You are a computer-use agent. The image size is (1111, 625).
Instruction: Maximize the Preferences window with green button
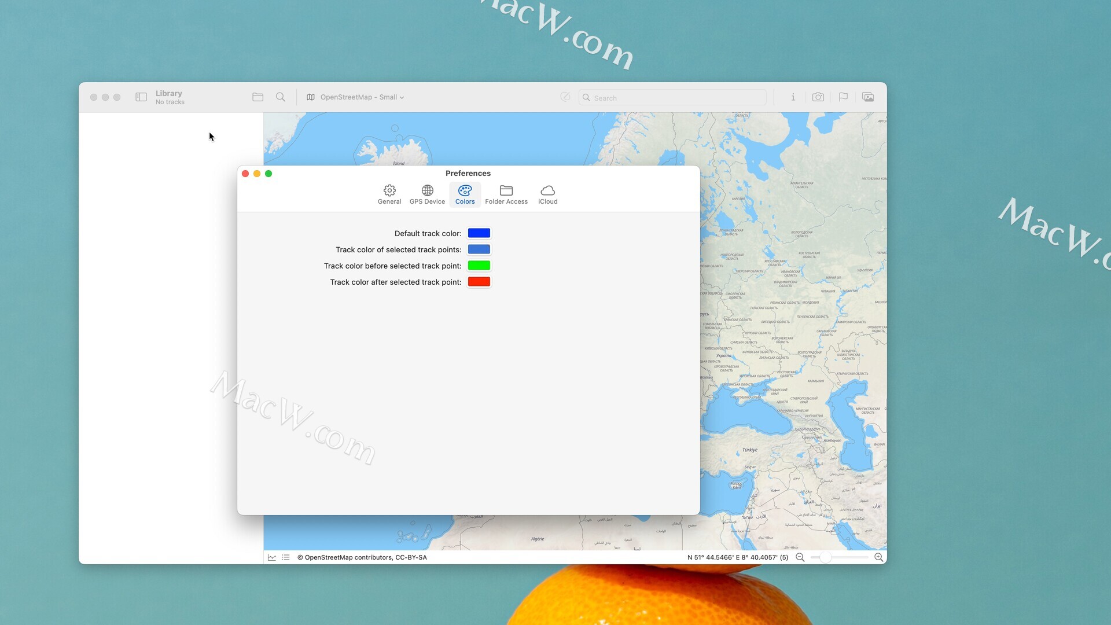point(268,174)
